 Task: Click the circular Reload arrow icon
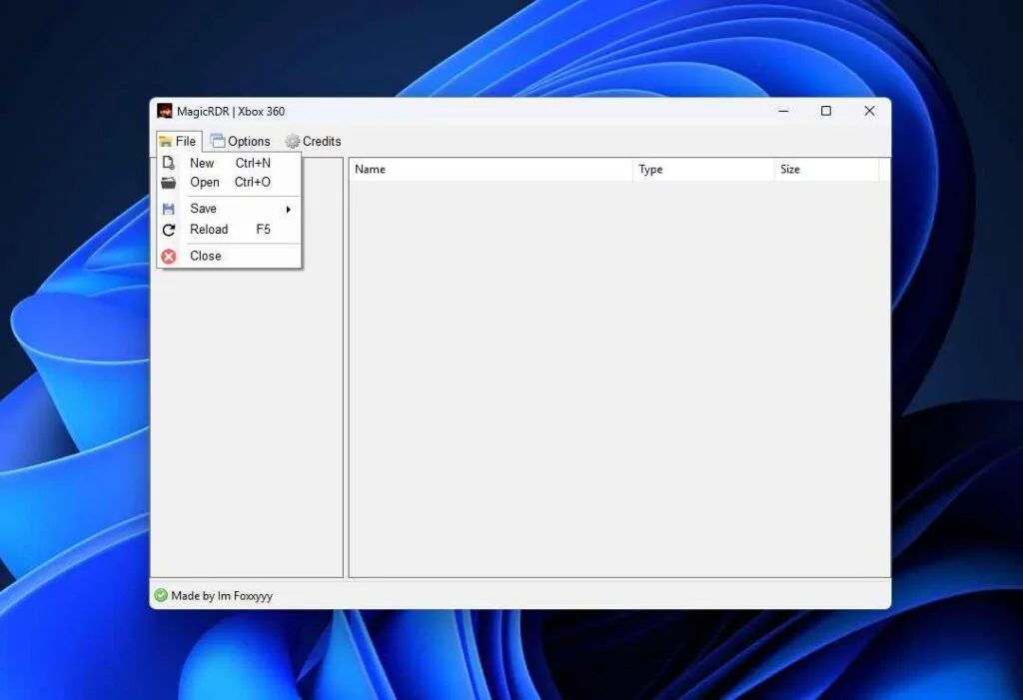click(x=168, y=230)
